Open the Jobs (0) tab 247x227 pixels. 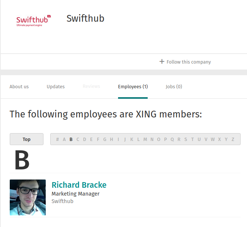click(x=174, y=87)
